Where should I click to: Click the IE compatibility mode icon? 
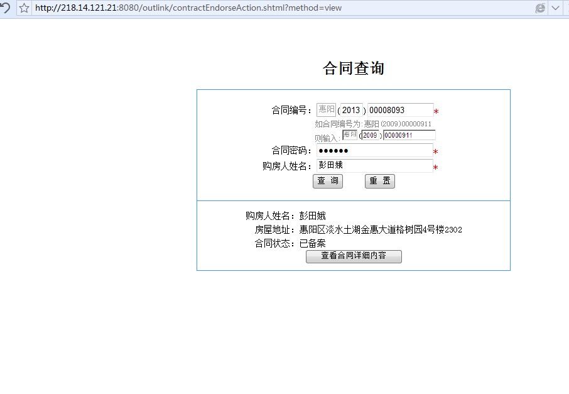point(540,8)
